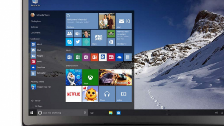This screenshot has width=224, height=126.
Task: Open OneDrive from Most used list
Action: [x=38, y=67]
